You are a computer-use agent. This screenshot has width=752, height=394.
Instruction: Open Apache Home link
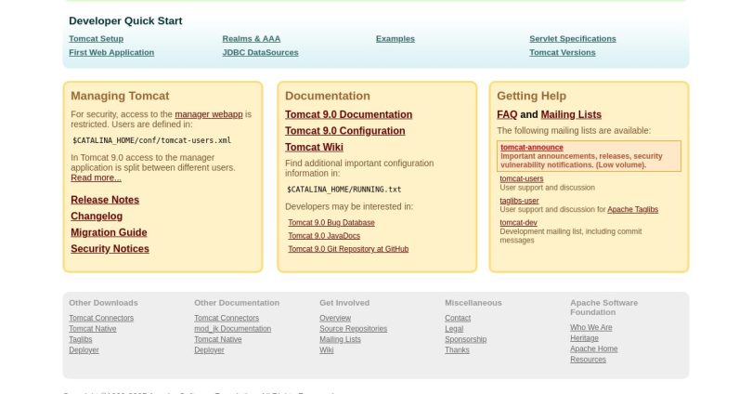[x=594, y=348]
